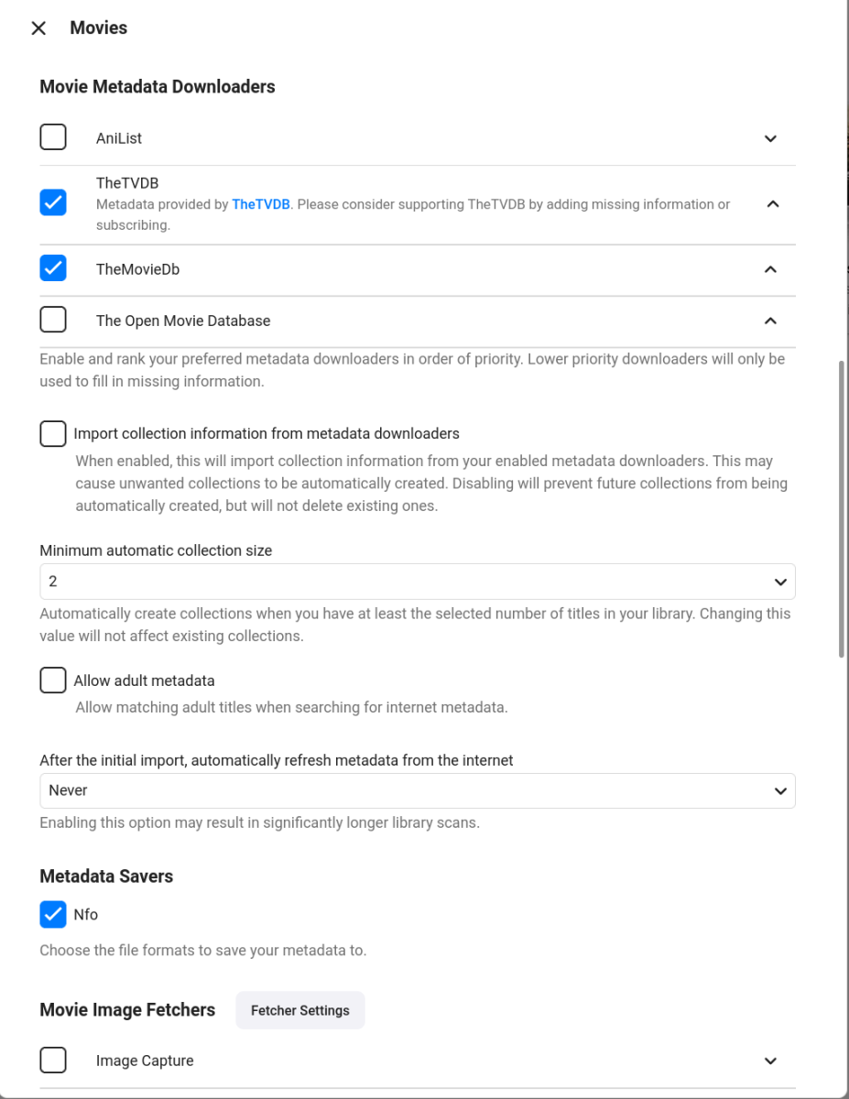Expand the AniList downloader details
Screen dimensions: 849x1099
pos(770,138)
